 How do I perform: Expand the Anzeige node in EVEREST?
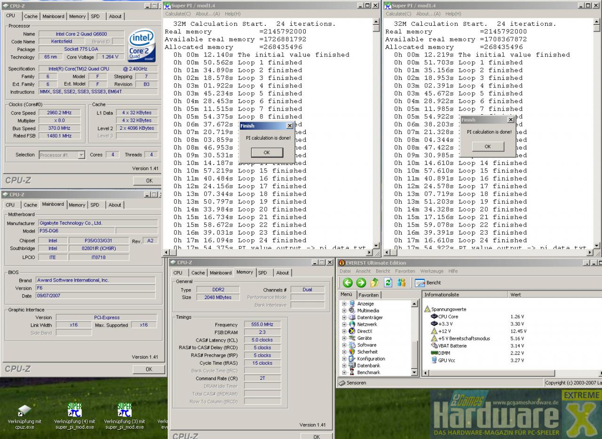pyautogui.click(x=344, y=304)
